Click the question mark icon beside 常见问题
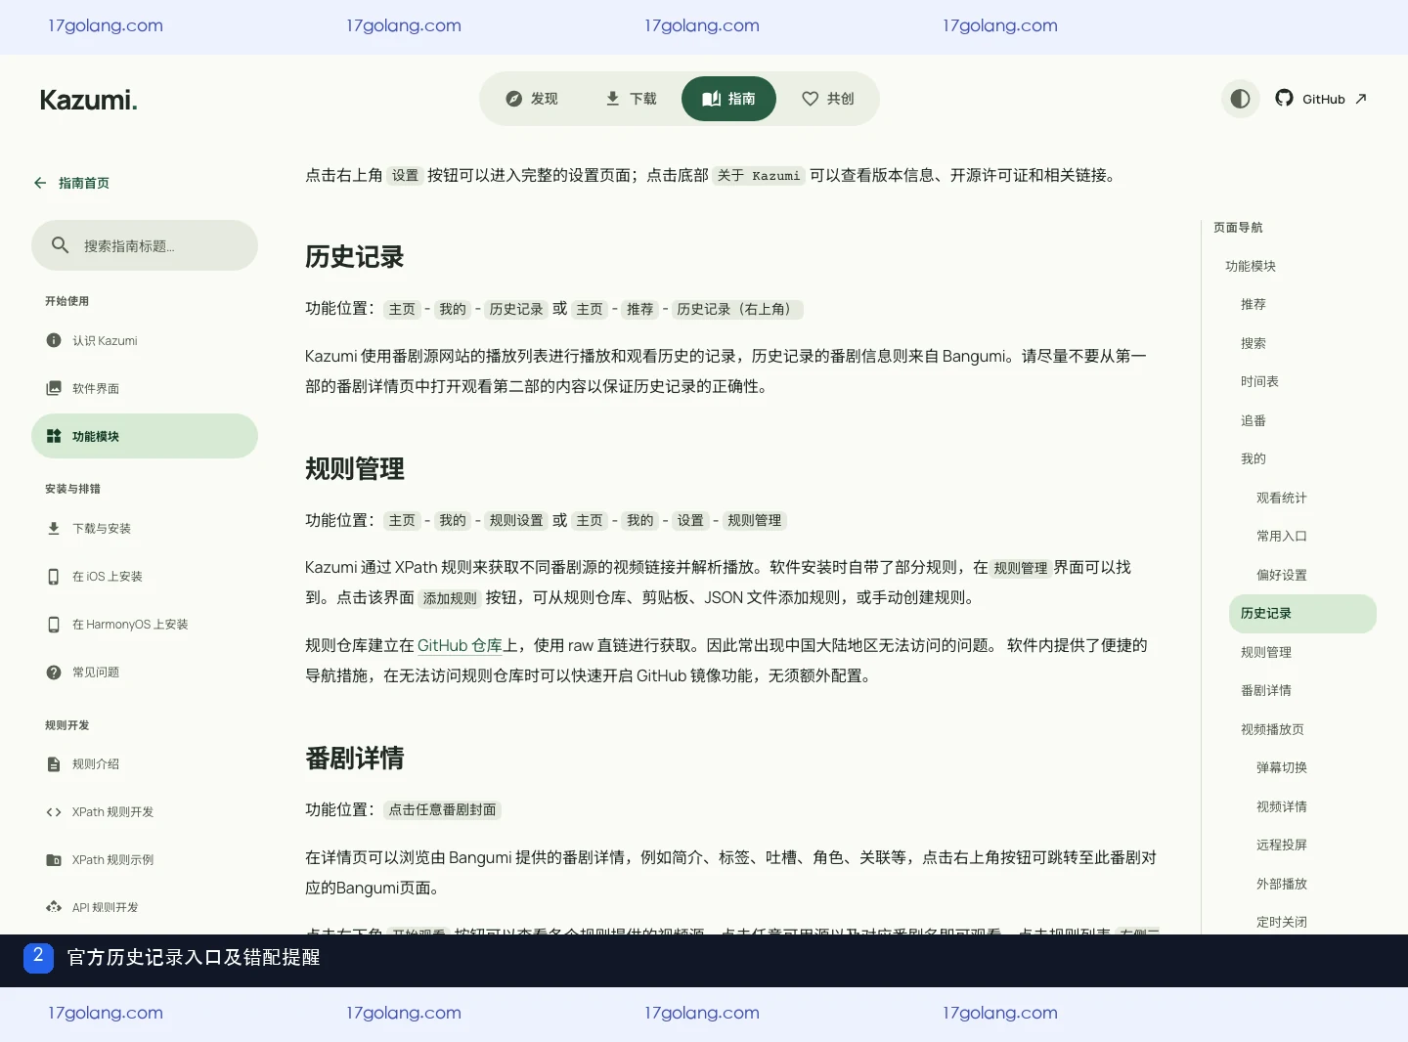 click(x=54, y=673)
